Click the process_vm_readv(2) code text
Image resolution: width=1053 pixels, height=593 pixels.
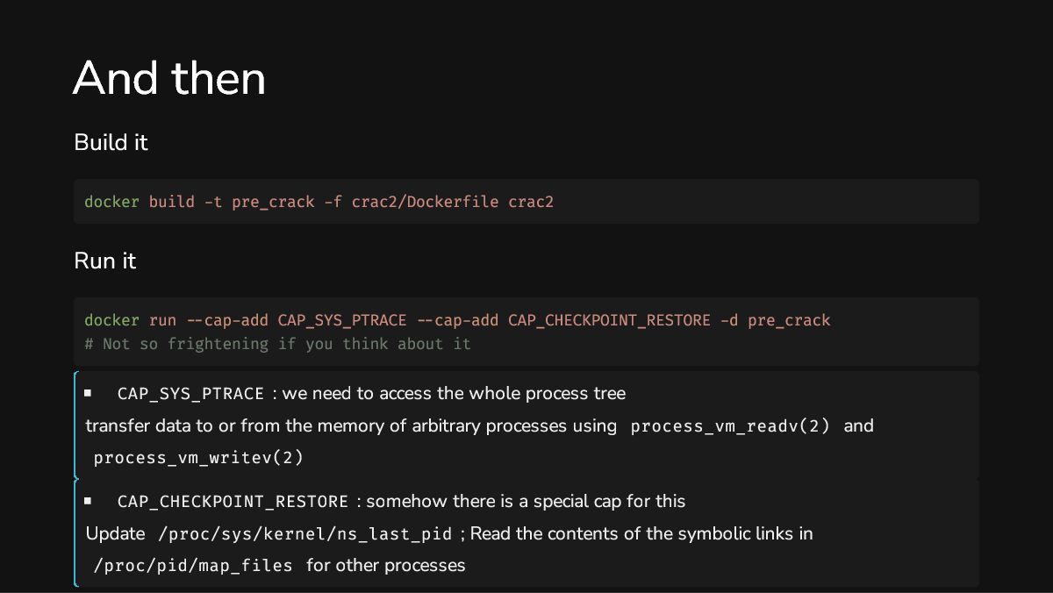[730, 426]
